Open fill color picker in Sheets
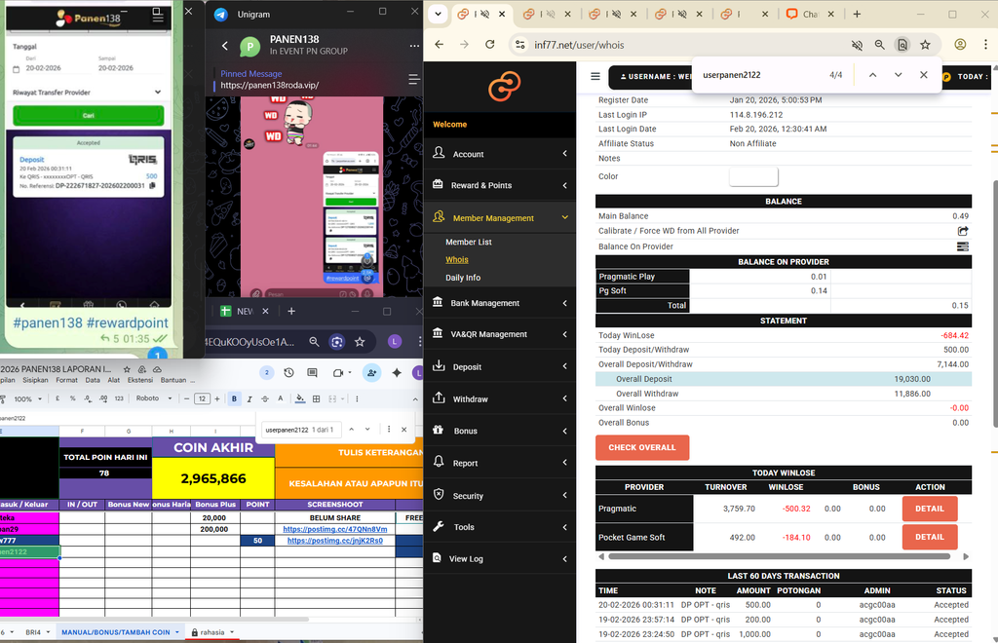 (x=300, y=398)
